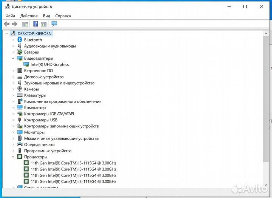Screen dimensions: 272x198
Task: Click the Очереди печати printer icon
Action: pos(20,144)
